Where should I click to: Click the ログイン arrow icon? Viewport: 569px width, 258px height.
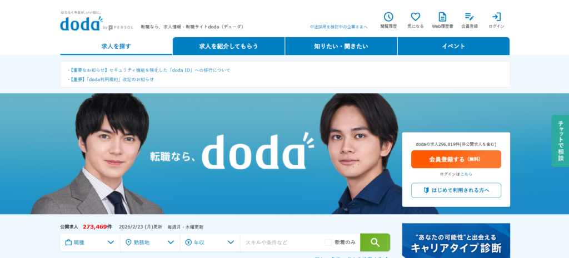pyautogui.click(x=496, y=17)
